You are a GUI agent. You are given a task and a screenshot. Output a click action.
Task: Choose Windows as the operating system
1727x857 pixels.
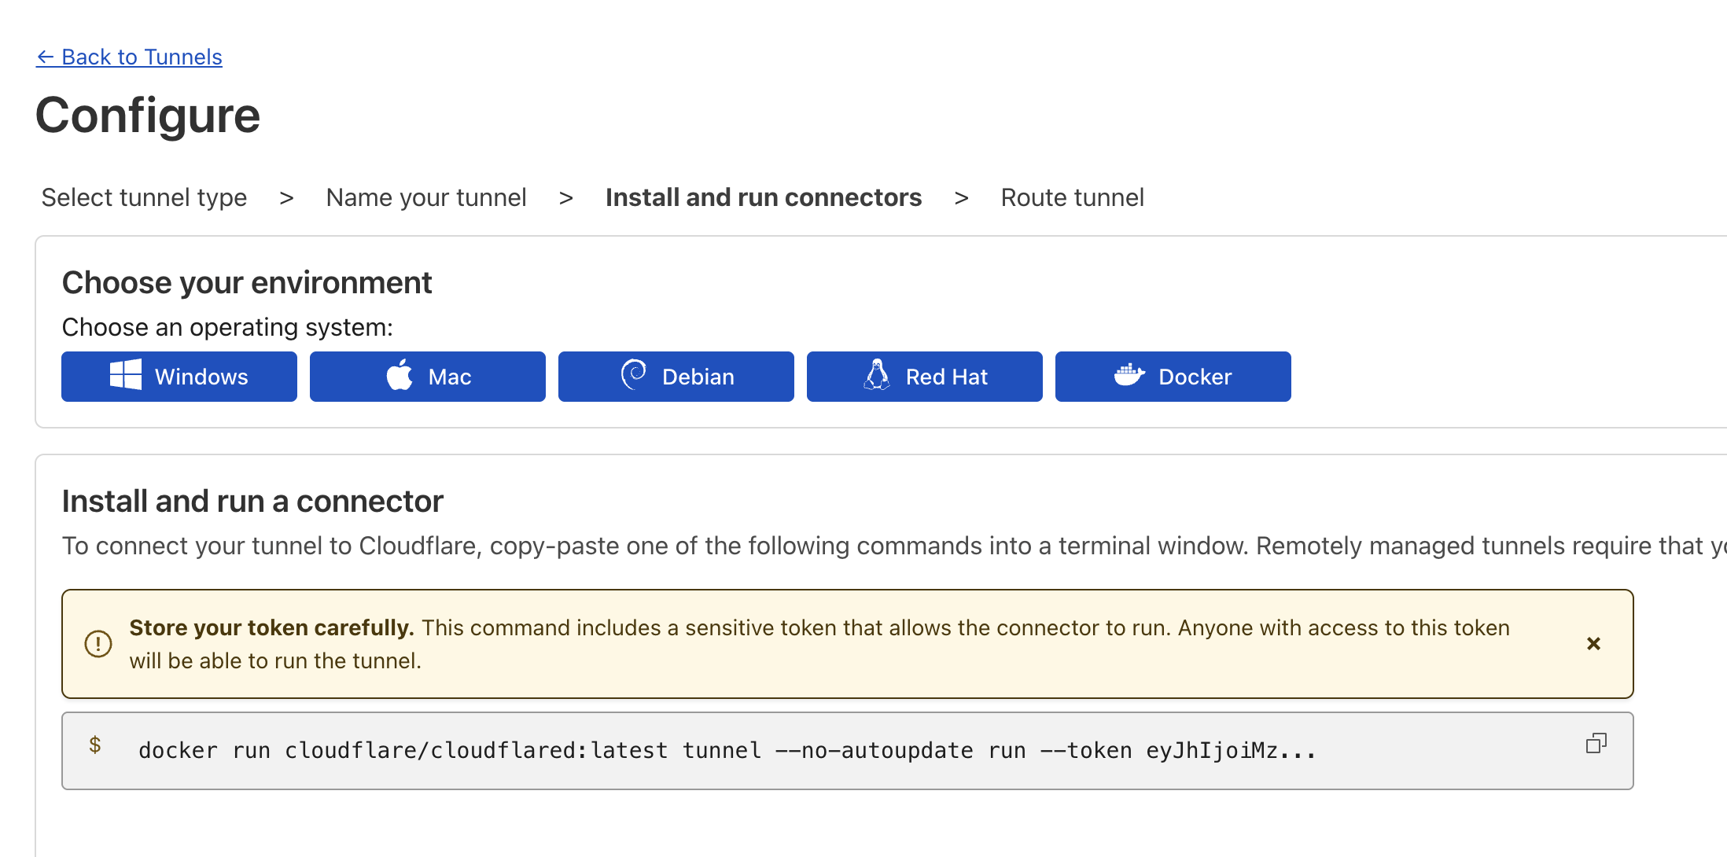(x=179, y=376)
